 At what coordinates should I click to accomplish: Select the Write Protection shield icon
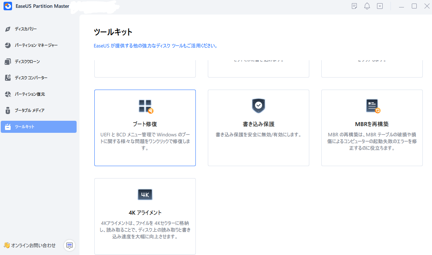click(x=258, y=106)
